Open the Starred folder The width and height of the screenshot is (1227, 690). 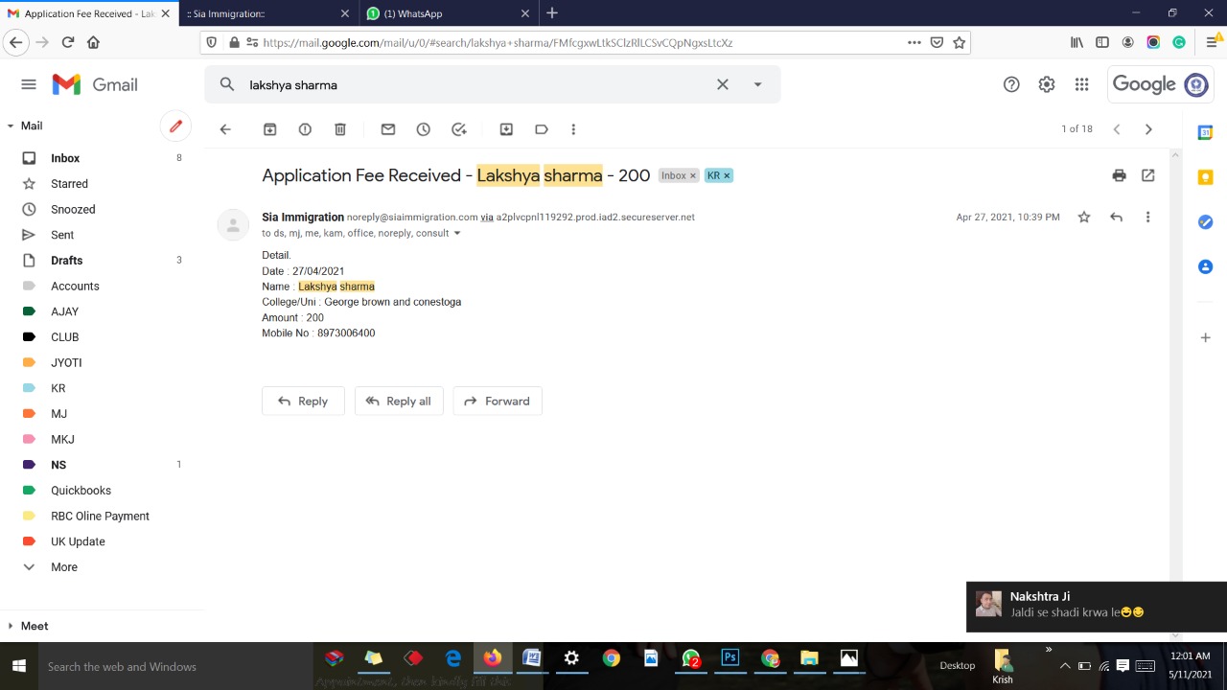69,184
